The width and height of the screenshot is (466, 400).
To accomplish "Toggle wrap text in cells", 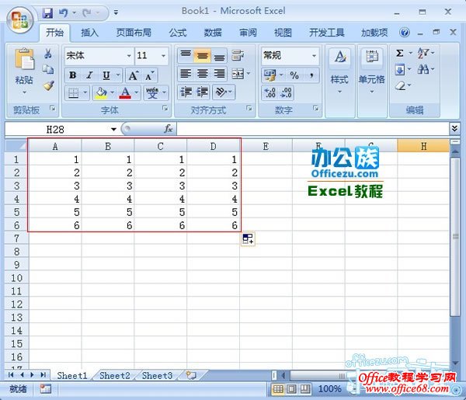I will (238, 55).
